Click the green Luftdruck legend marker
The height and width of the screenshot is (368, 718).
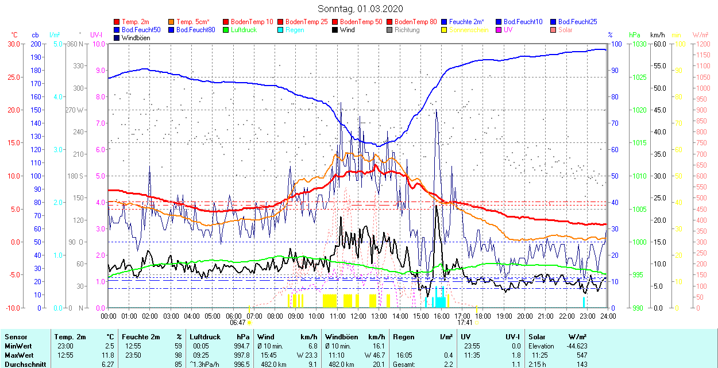pos(227,30)
